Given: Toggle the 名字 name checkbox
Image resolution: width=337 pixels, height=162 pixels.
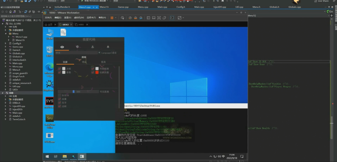Looking at the screenshot, I should 60,103.
